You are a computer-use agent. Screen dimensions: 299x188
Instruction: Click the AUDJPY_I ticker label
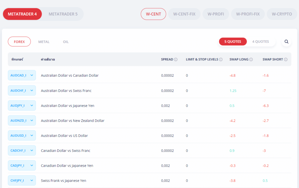click(17, 106)
